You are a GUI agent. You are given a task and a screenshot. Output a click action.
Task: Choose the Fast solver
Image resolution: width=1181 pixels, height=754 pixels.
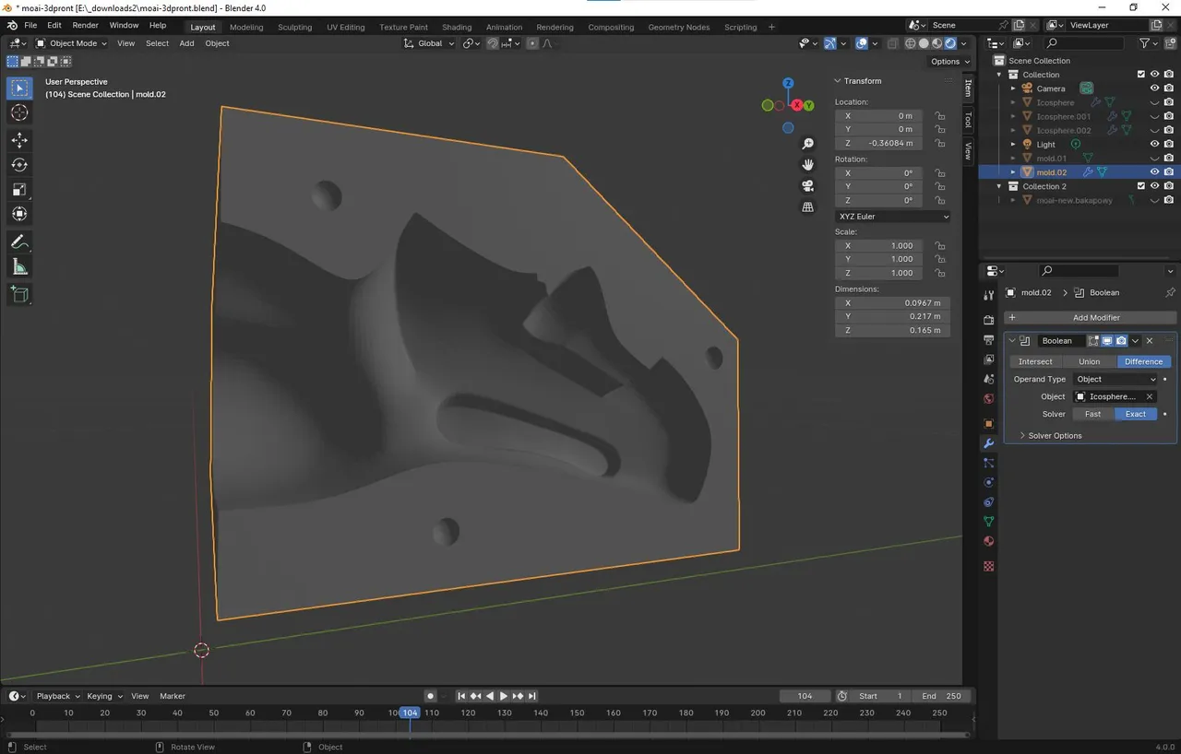click(1093, 414)
